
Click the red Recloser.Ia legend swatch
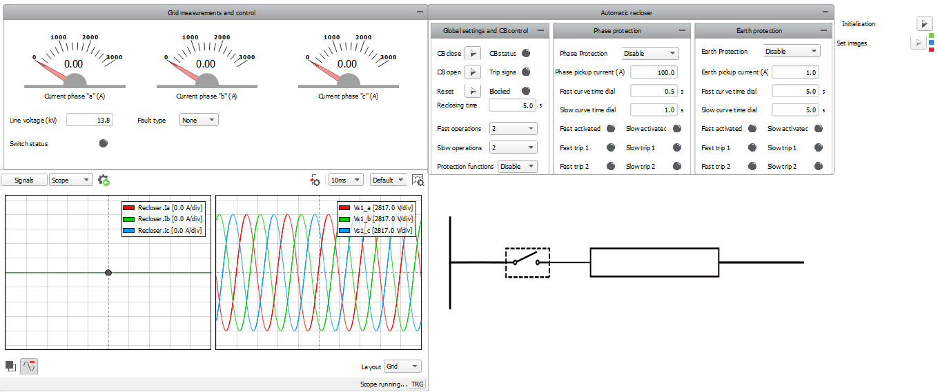tap(129, 208)
